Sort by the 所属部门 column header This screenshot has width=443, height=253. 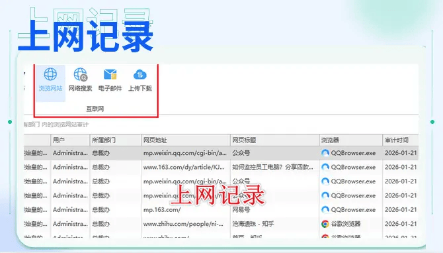(115, 140)
